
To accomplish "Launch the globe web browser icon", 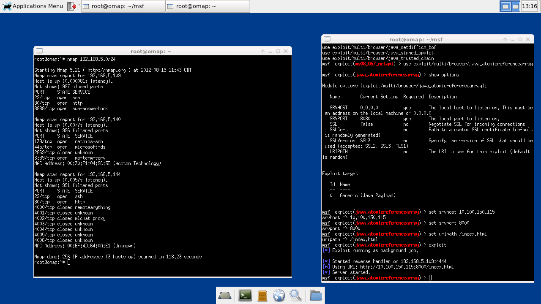I will coord(279,296).
